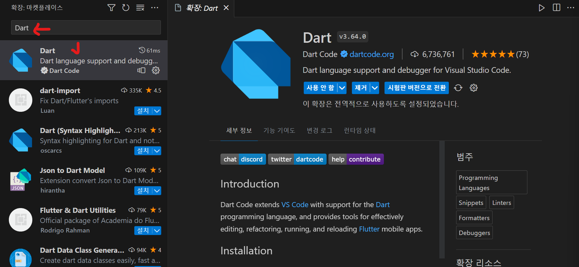Open Dart (Syntax Highlighting) extension entry
Viewport: 579px width, 267px height.
click(84, 140)
